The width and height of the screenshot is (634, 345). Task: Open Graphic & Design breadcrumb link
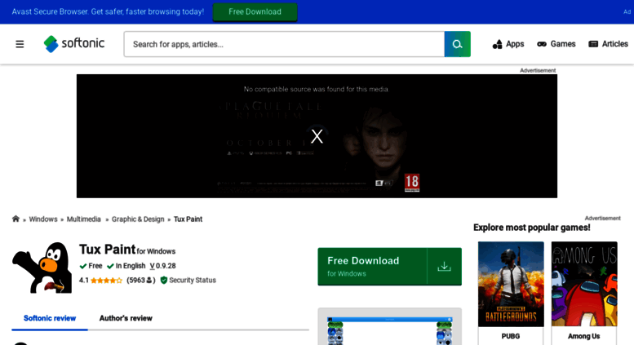pyautogui.click(x=138, y=219)
